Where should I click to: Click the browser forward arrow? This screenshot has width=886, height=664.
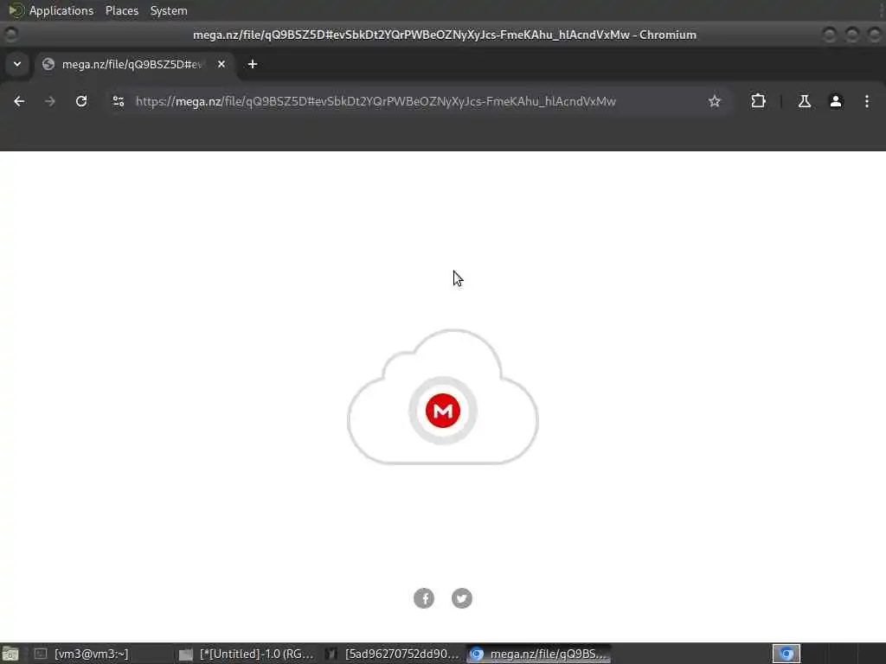(50, 101)
